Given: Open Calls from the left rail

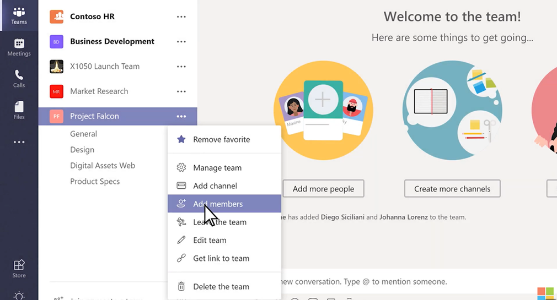Looking at the screenshot, I should tap(19, 79).
